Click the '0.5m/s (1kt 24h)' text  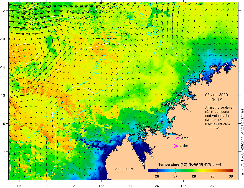tap(218, 124)
